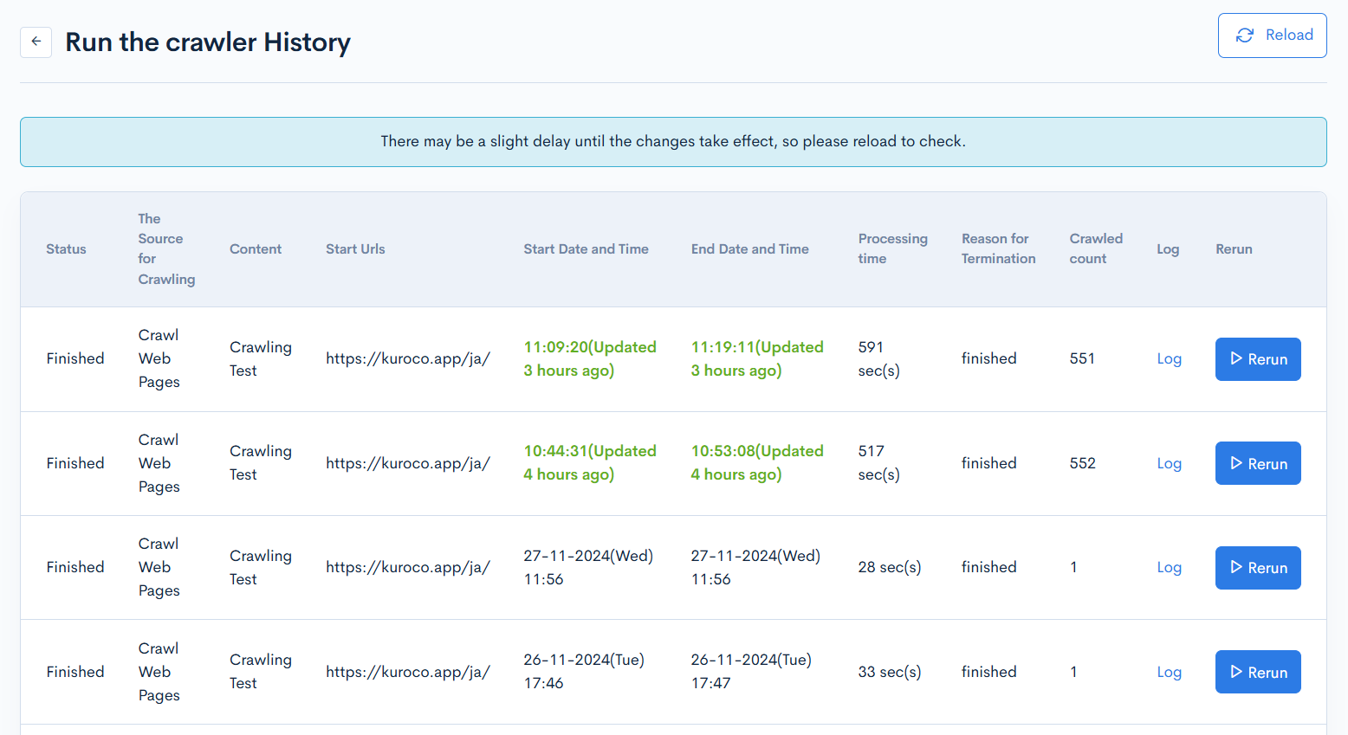Click the Start Date and Time header

click(x=586, y=249)
